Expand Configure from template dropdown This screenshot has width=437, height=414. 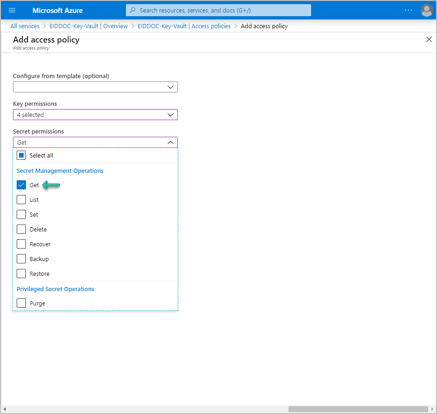tap(95, 87)
